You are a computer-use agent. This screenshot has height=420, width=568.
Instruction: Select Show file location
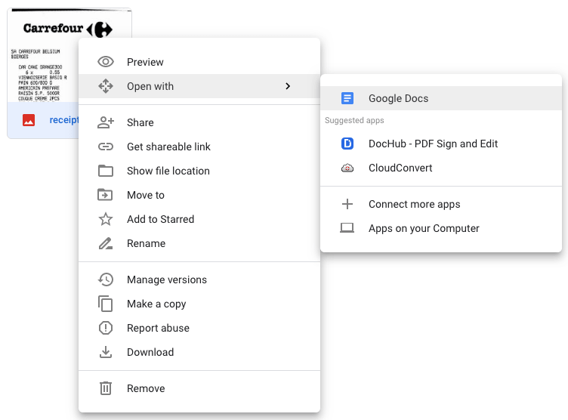point(168,171)
